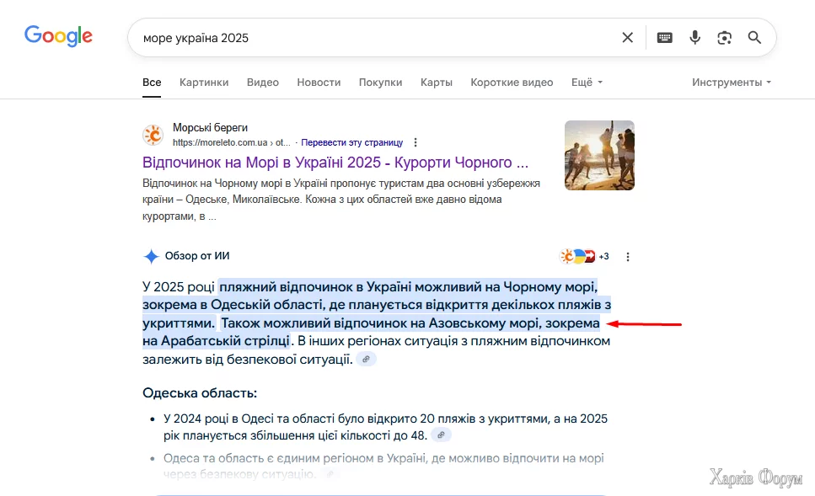815x496 pixels.
Task: Open source link chip after безпекової ситуації
Action: [x=367, y=359]
